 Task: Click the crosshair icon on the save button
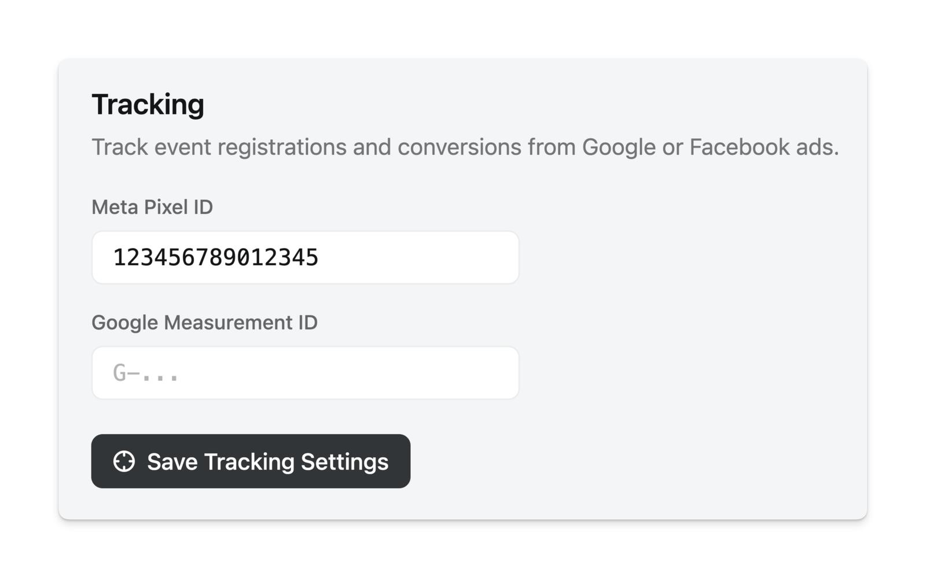pos(124,461)
